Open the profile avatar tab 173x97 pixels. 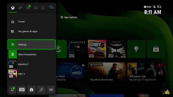[51, 8]
